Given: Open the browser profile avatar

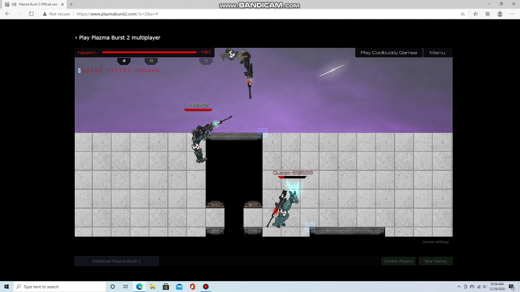Looking at the screenshot, I should point(500,14).
